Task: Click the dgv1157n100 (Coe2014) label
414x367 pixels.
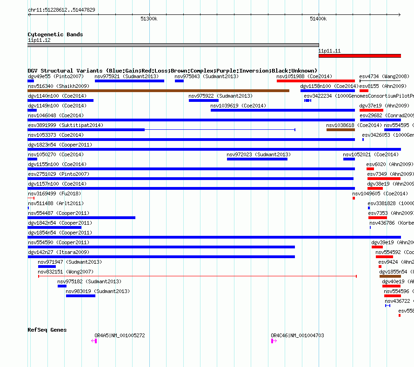Action: (x=57, y=184)
